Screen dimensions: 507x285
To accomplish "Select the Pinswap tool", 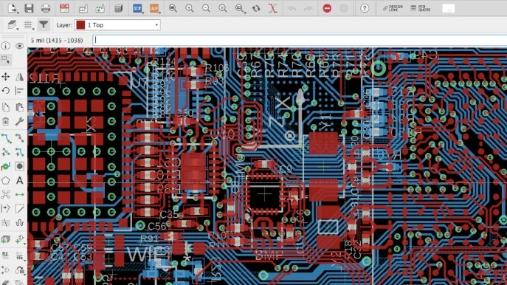I will point(5,269).
